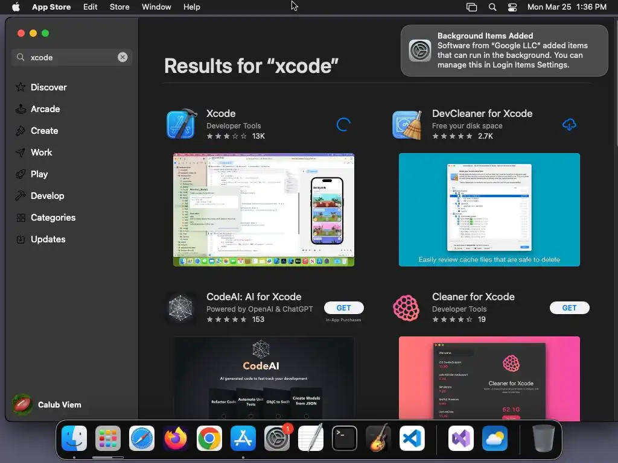Open the Apple menu
The image size is (618, 463).
coord(16,7)
